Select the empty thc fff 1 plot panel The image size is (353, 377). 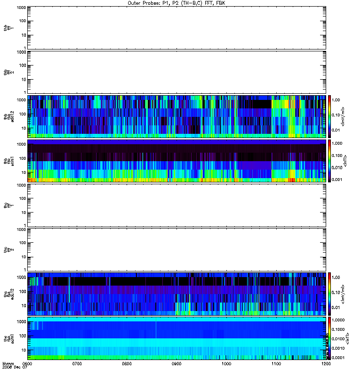point(177,205)
